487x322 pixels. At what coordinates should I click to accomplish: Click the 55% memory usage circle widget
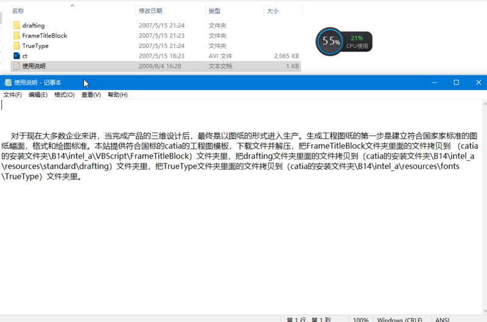click(x=330, y=41)
